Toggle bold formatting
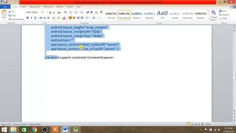236x133 pixels. pyautogui.click(x=27, y=18)
